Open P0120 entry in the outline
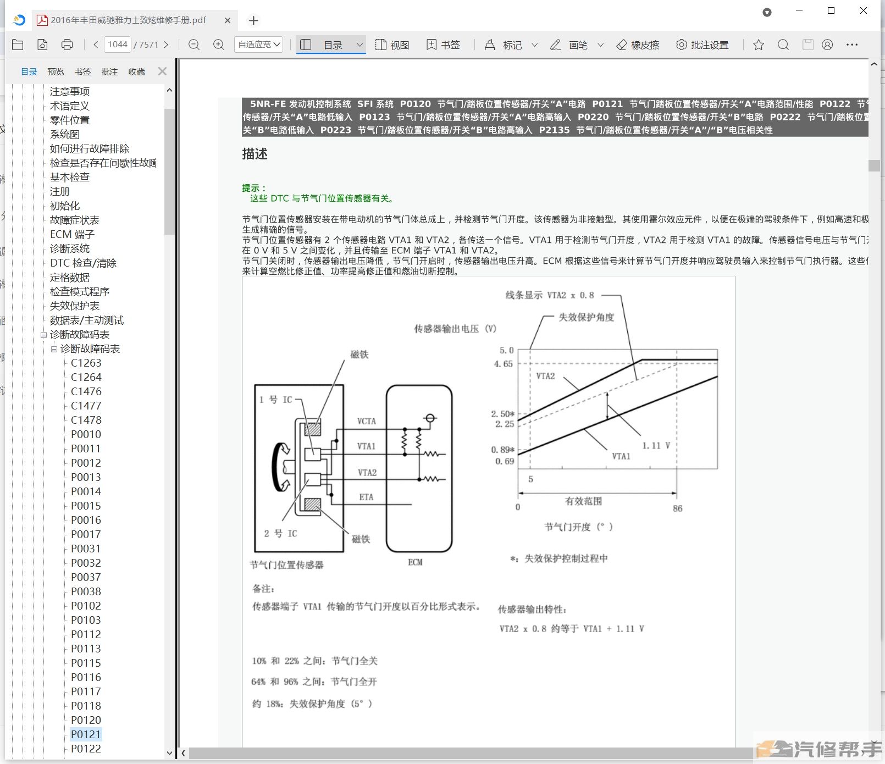885x764 pixels. pyautogui.click(x=86, y=720)
